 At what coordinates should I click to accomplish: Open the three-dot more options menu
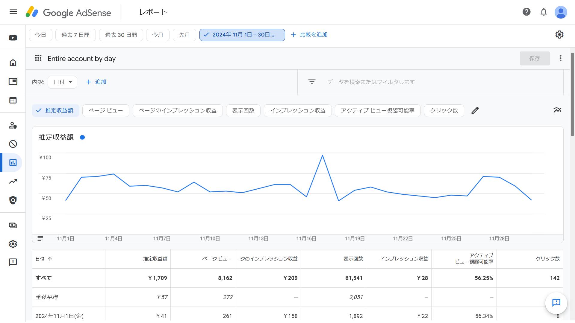tap(560, 58)
